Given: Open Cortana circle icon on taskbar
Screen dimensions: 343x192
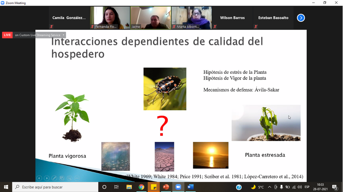Looking at the screenshot, I should pyautogui.click(x=104, y=187).
